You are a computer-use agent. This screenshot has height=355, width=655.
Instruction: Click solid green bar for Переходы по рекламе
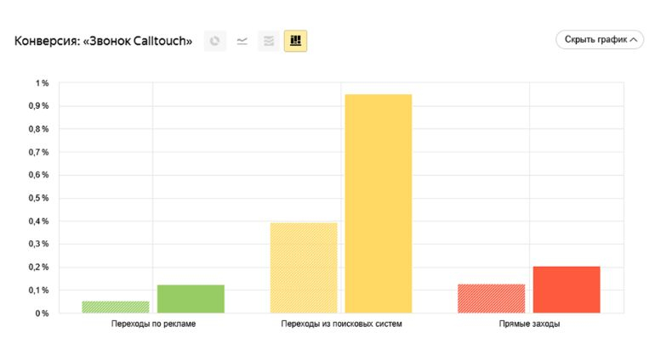pos(191,299)
